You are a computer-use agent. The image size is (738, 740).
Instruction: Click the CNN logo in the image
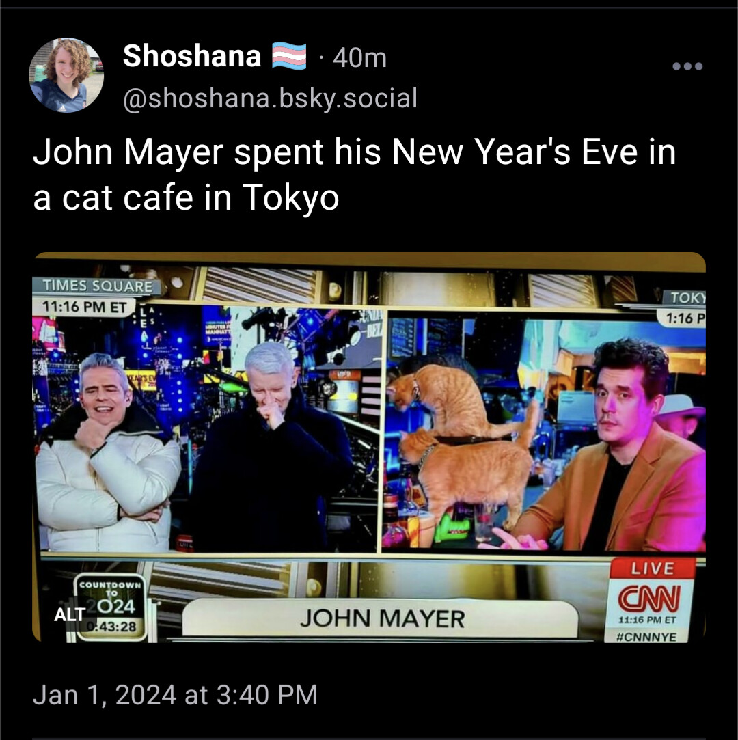coord(650,599)
